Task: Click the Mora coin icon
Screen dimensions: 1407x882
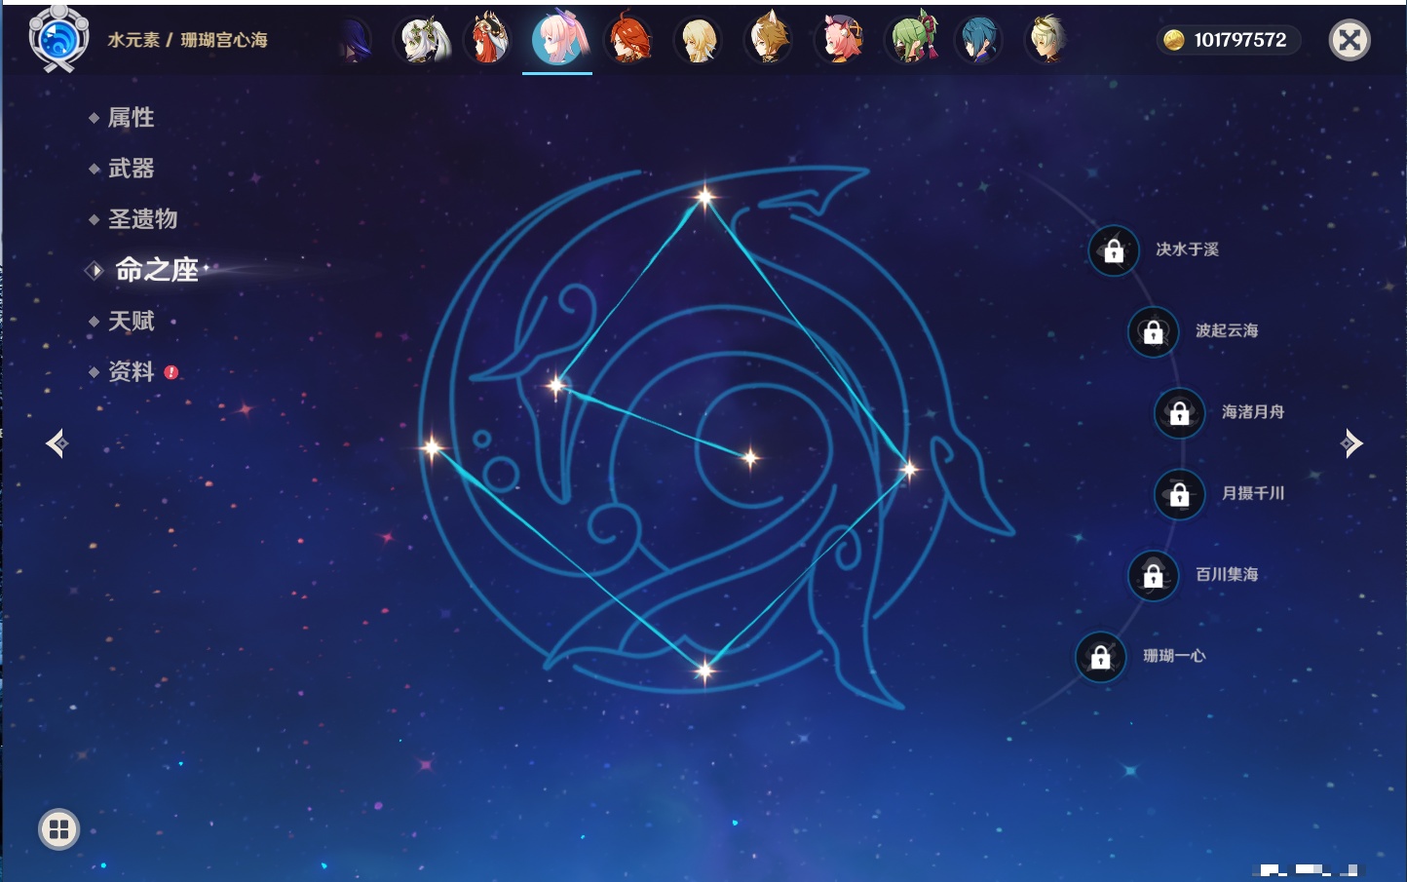Action: click(x=1174, y=40)
